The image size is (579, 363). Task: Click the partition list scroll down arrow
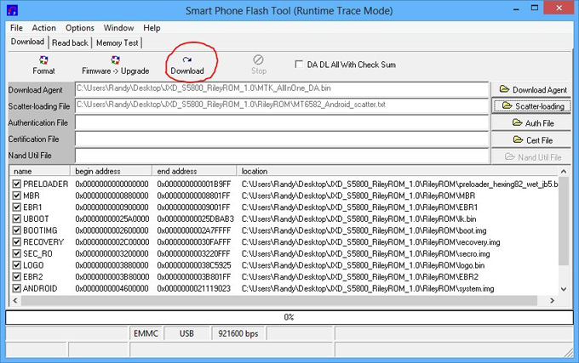pos(564,289)
